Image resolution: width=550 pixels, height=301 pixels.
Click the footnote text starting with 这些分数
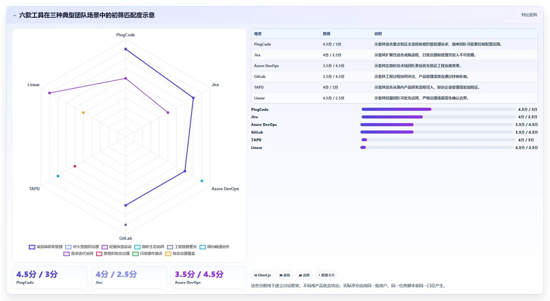pos(348,286)
